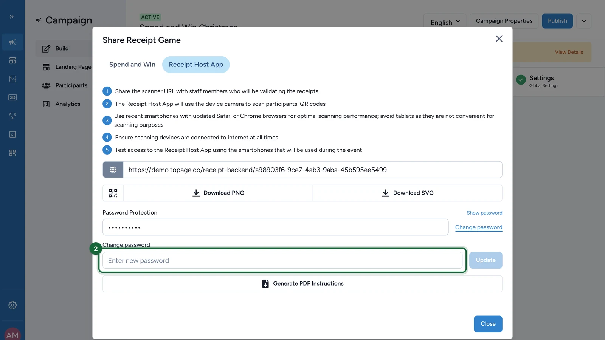Open the 3D icon in sidebar
605x340 pixels.
point(12,97)
